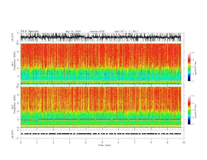Click the "5" tick on the time axis
Screen dimensions: 207x160
pyautogui.click(x=102, y=142)
